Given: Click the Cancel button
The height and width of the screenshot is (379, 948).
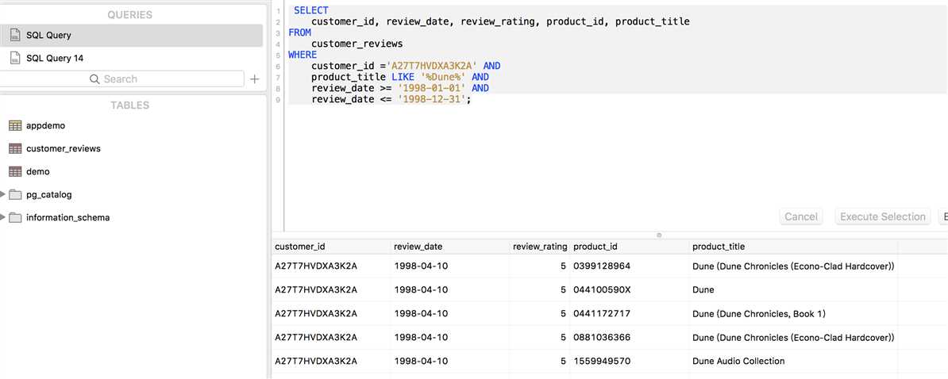Looking at the screenshot, I should click(x=801, y=216).
